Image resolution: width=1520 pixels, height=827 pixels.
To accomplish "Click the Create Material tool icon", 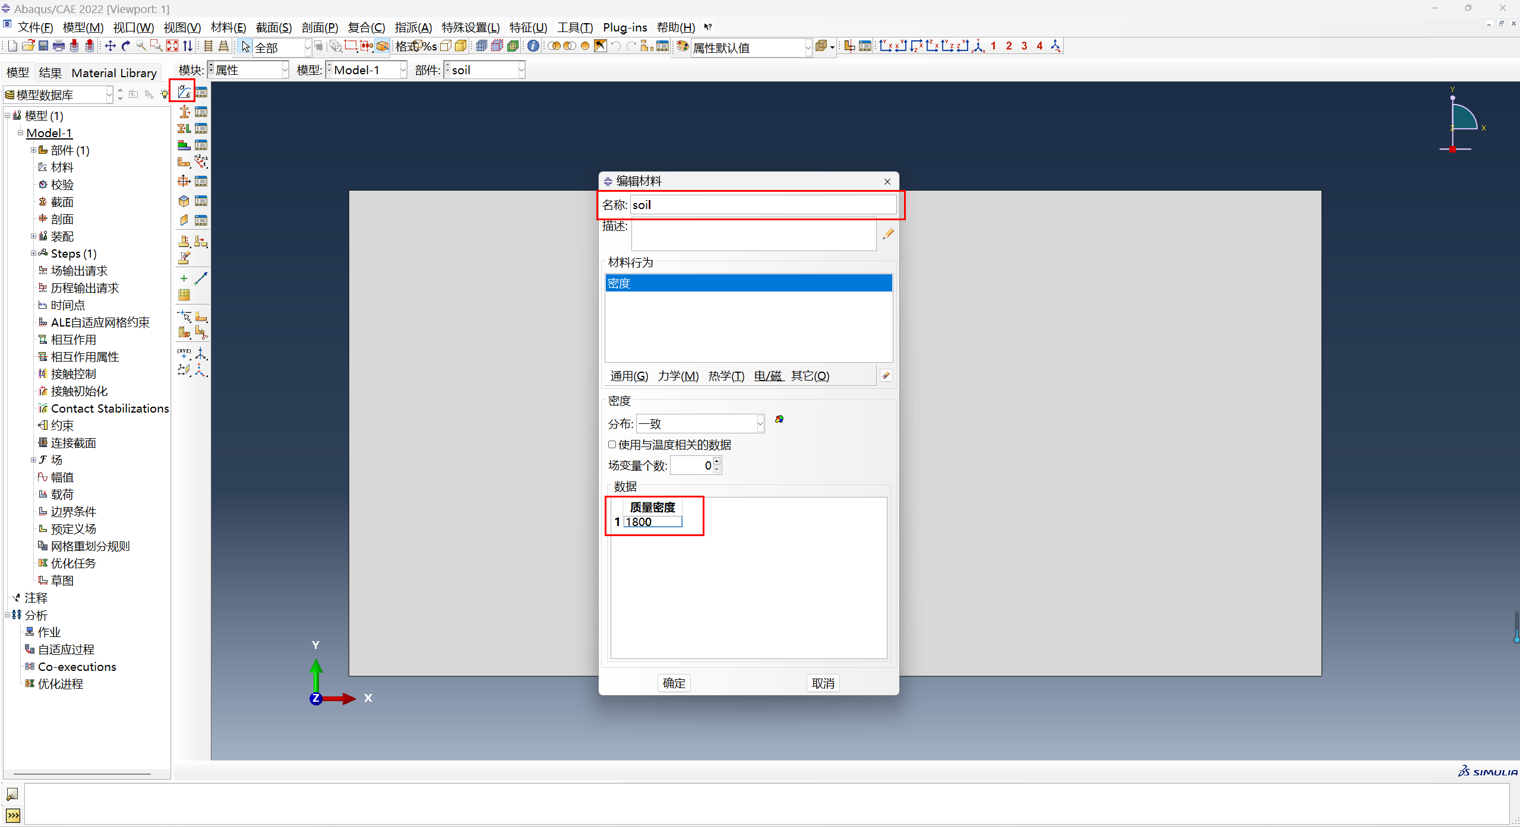I will click(184, 92).
